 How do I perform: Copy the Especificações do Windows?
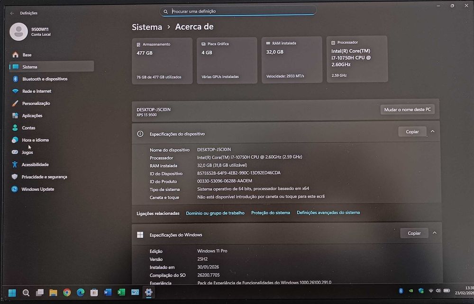pyautogui.click(x=414, y=233)
